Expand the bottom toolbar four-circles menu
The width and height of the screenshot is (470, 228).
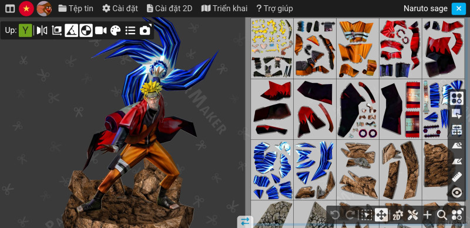tap(457, 215)
